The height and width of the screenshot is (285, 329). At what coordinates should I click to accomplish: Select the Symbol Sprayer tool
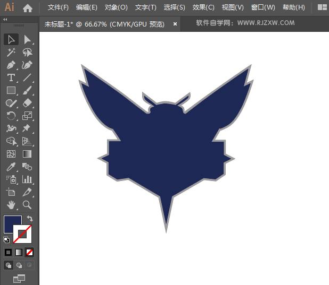tap(11, 179)
